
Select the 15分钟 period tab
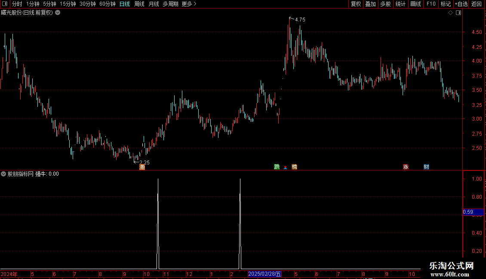pos(68,4)
